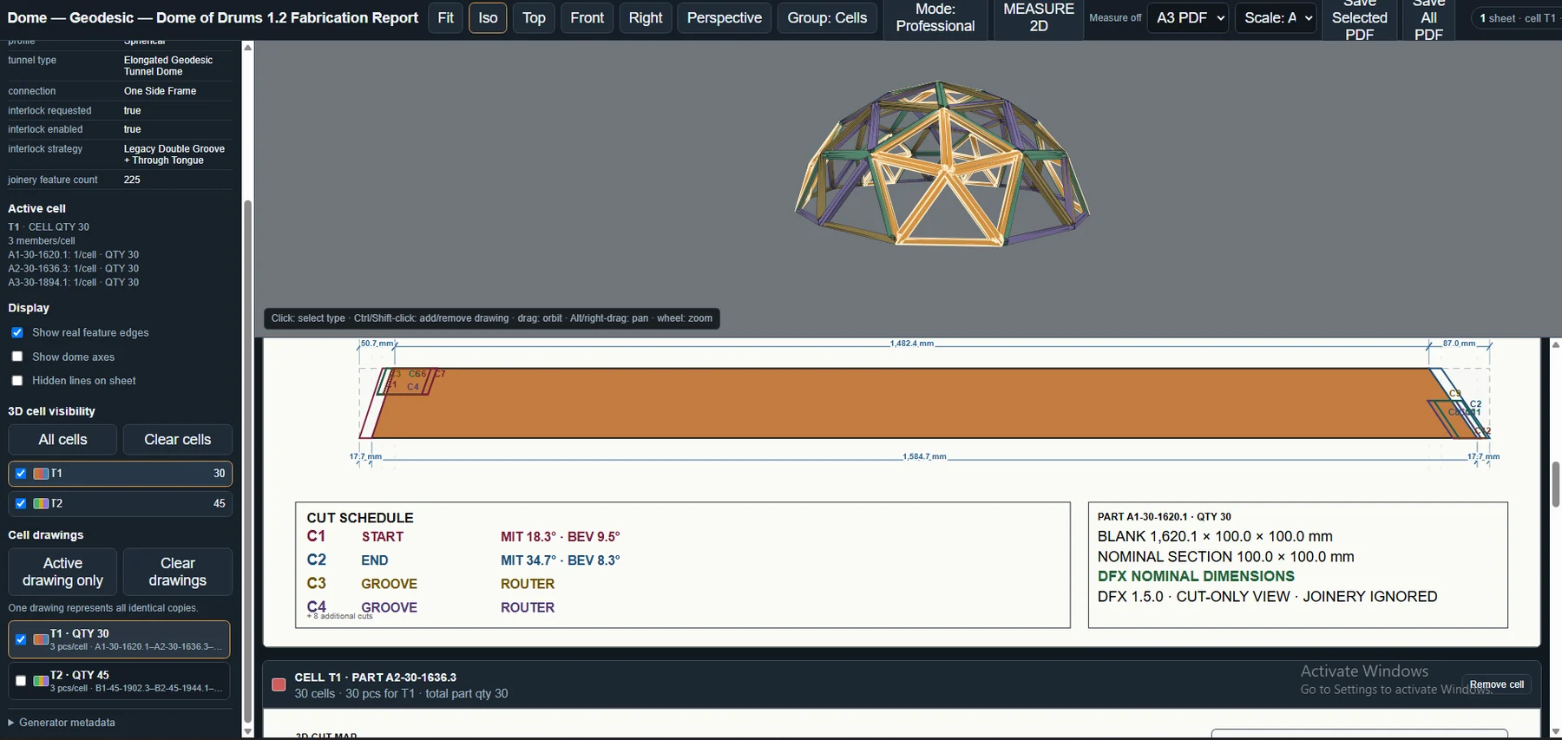The width and height of the screenshot is (1562, 740).
Task: Open the Scale dropdown
Action: coord(1276,17)
